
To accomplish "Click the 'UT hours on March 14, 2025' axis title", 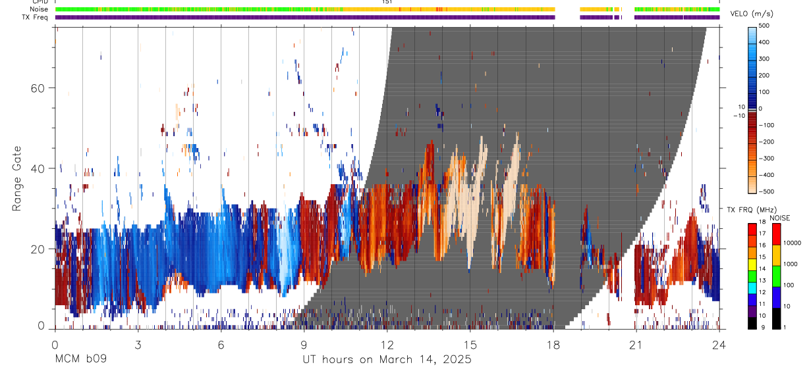I will pyautogui.click(x=387, y=360).
